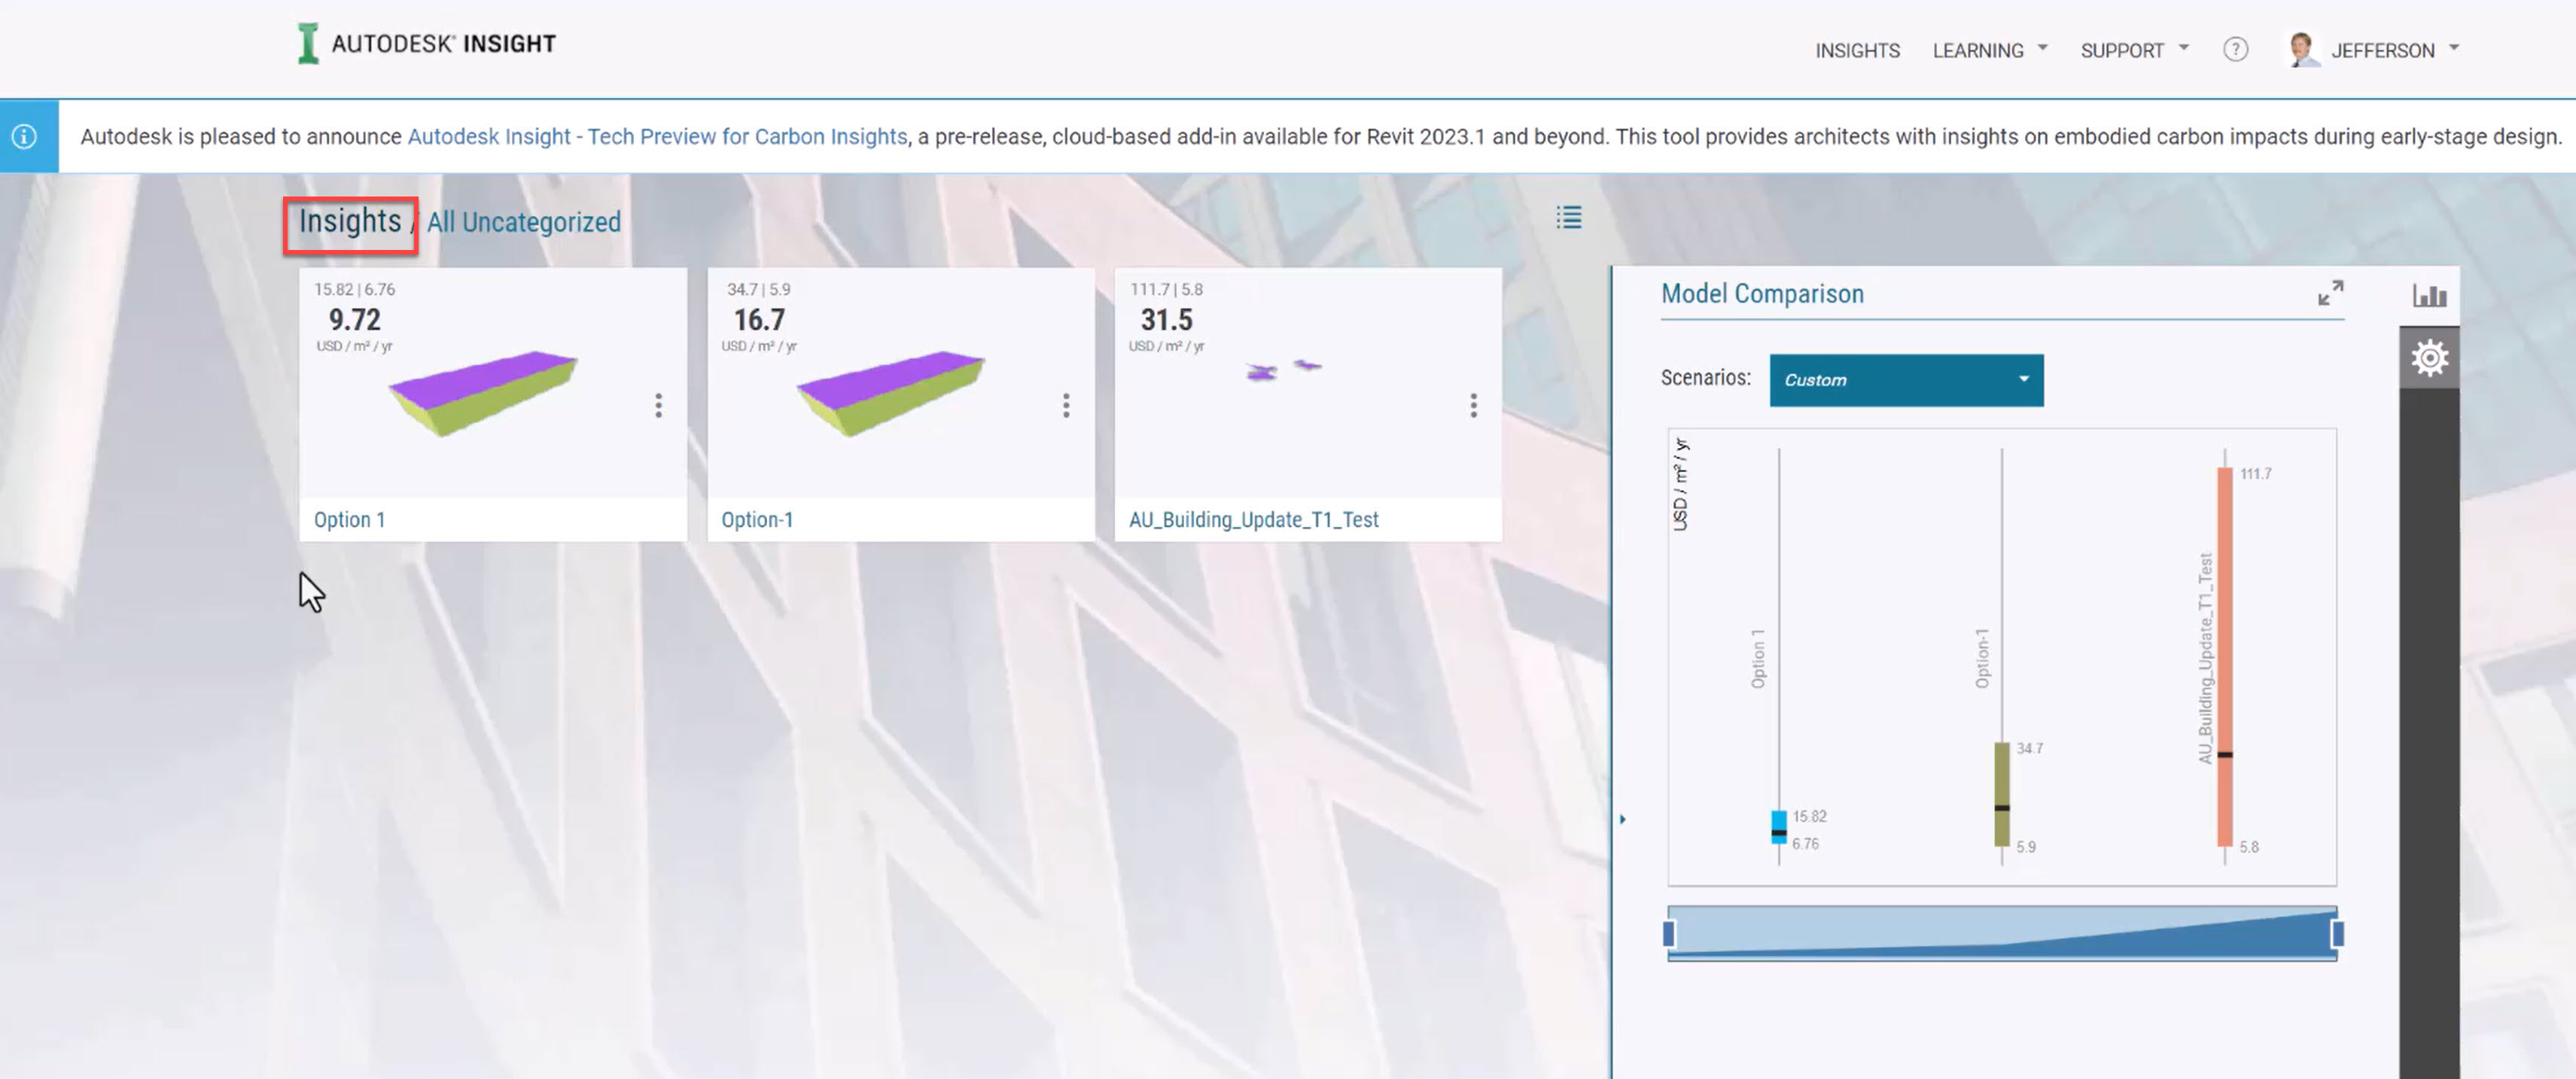Image resolution: width=2576 pixels, height=1079 pixels.
Task: Click the olive Option-1 range bar in chart
Action: 2001,794
